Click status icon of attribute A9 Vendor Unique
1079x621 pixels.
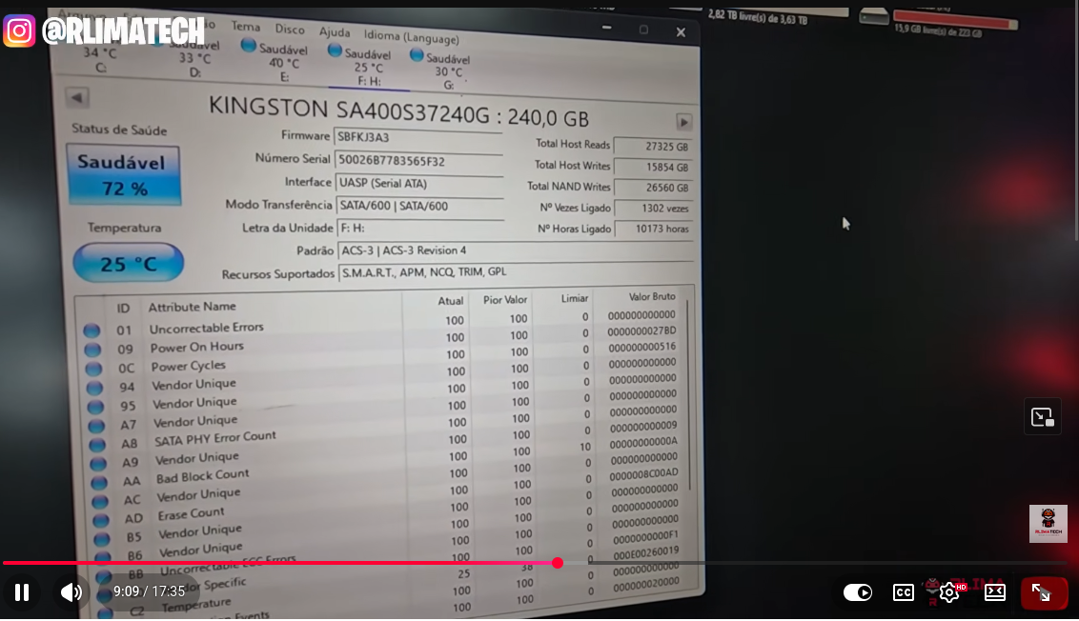pyautogui.click(x=98, y=464)
